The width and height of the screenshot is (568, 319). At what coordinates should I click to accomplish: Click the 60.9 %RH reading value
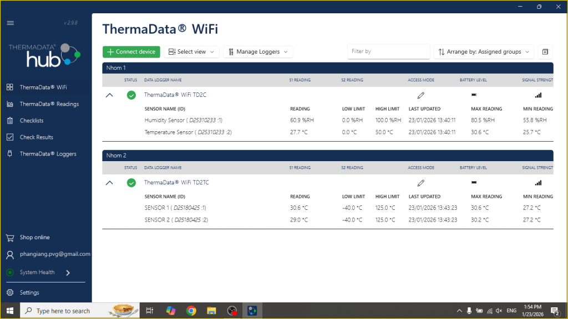302,120
